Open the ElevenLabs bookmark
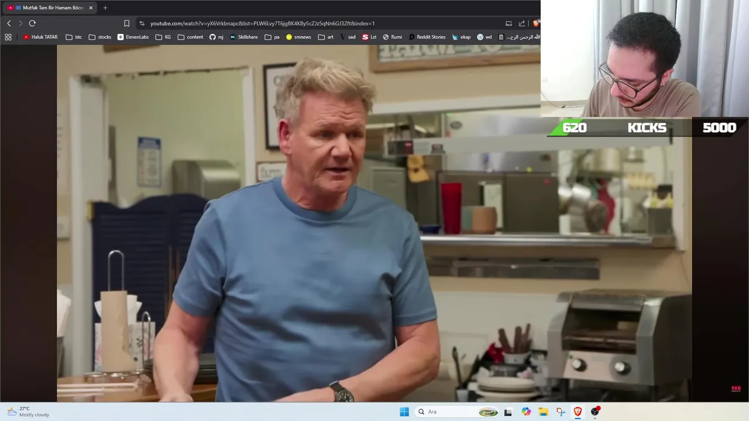Image resolution: width=749 pixels, height=421 pixels. (133, 37)
